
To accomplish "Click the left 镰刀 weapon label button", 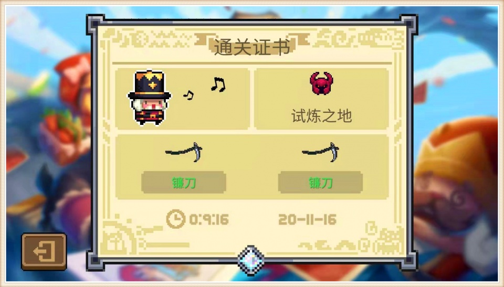I will (184, 183).
